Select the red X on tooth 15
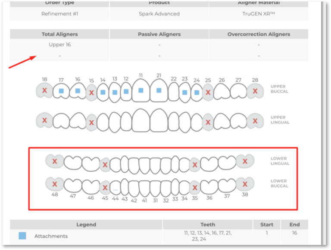The height and width of the screenshot is (250, 331). click(x=91, y=93)
